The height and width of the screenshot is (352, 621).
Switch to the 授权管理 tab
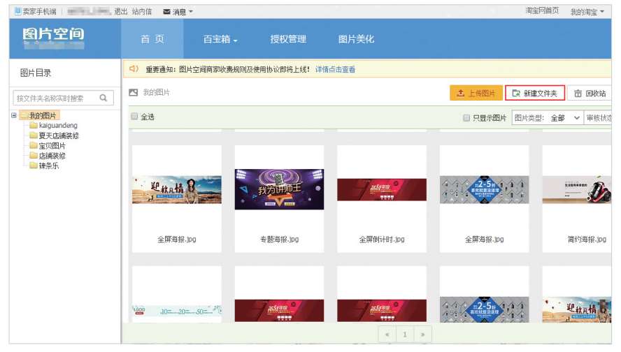(x=288, y=40)
